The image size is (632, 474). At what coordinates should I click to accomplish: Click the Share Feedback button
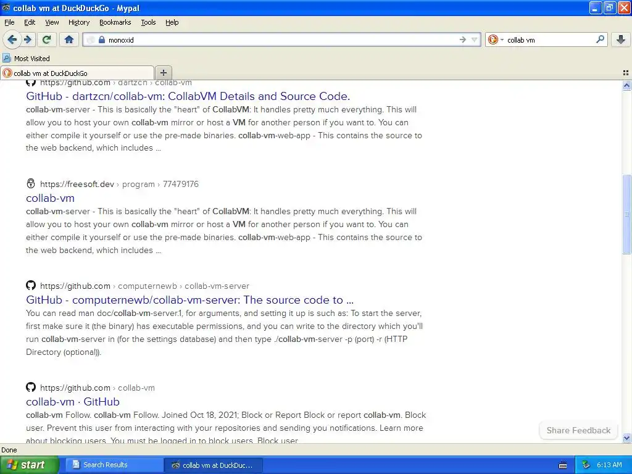[578, 430]
